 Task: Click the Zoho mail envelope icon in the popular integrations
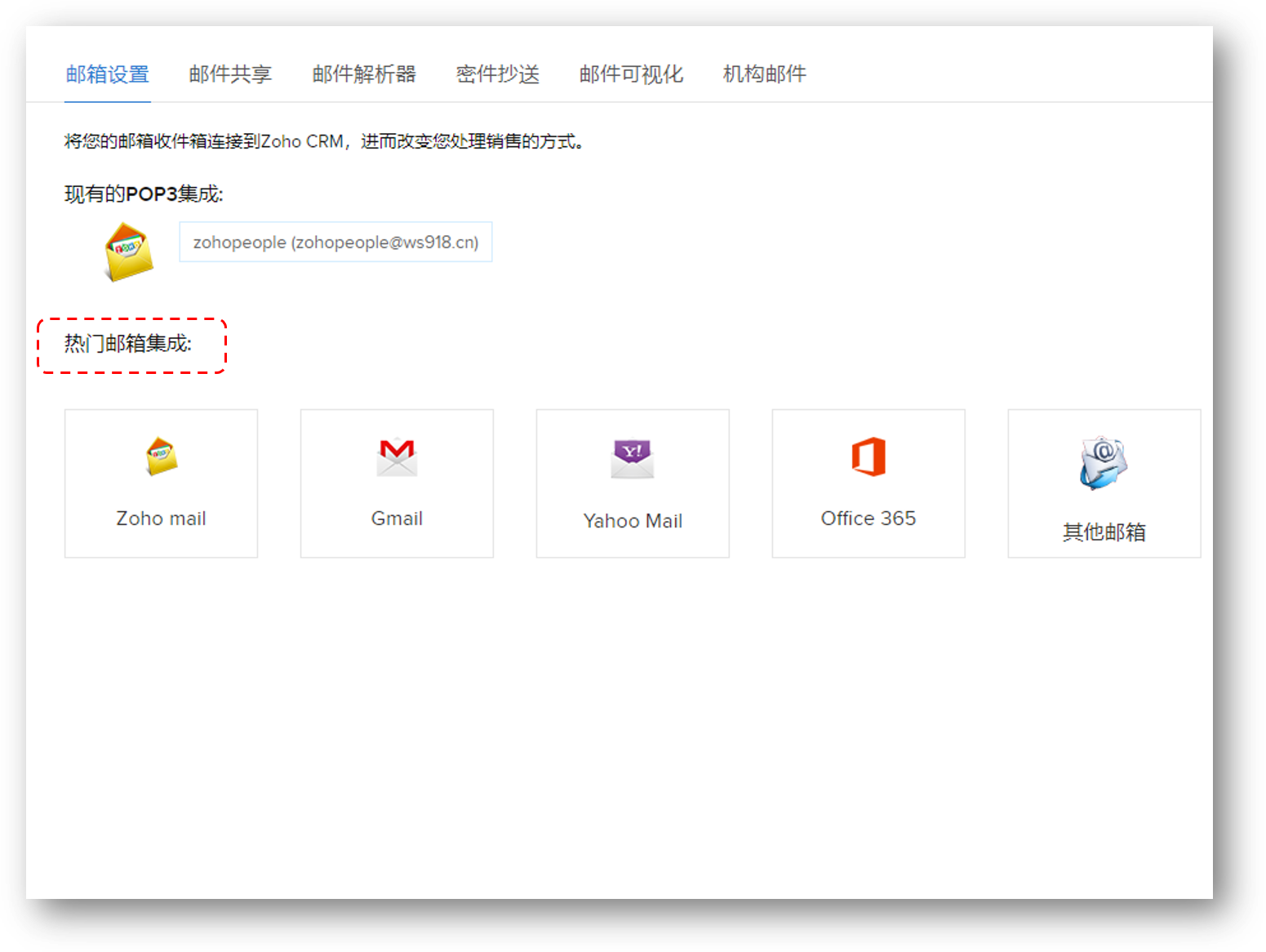pos(162,456)
